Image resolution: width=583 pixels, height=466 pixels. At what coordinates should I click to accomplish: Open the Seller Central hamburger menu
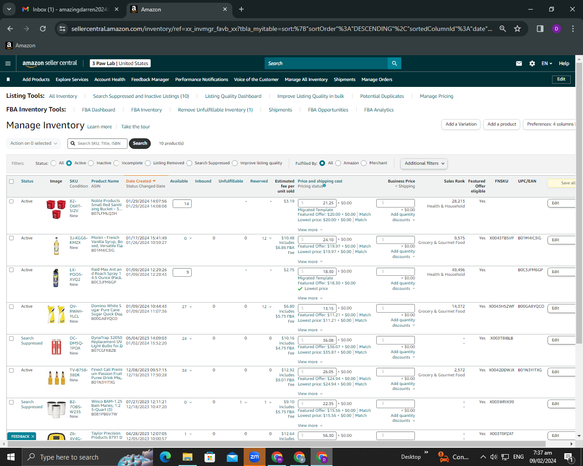[8, 63]
